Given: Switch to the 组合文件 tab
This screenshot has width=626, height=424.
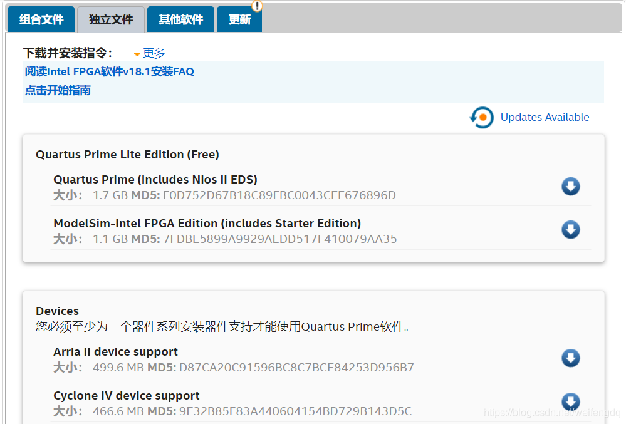Looking at the screenshot, I should pyautogui.click(x=41, y=19).
